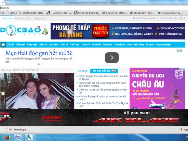Image resolution: width=188 pixels, height=141 pixels.
Task: Open the kenh14 bookmark
Action: point(12,13)
